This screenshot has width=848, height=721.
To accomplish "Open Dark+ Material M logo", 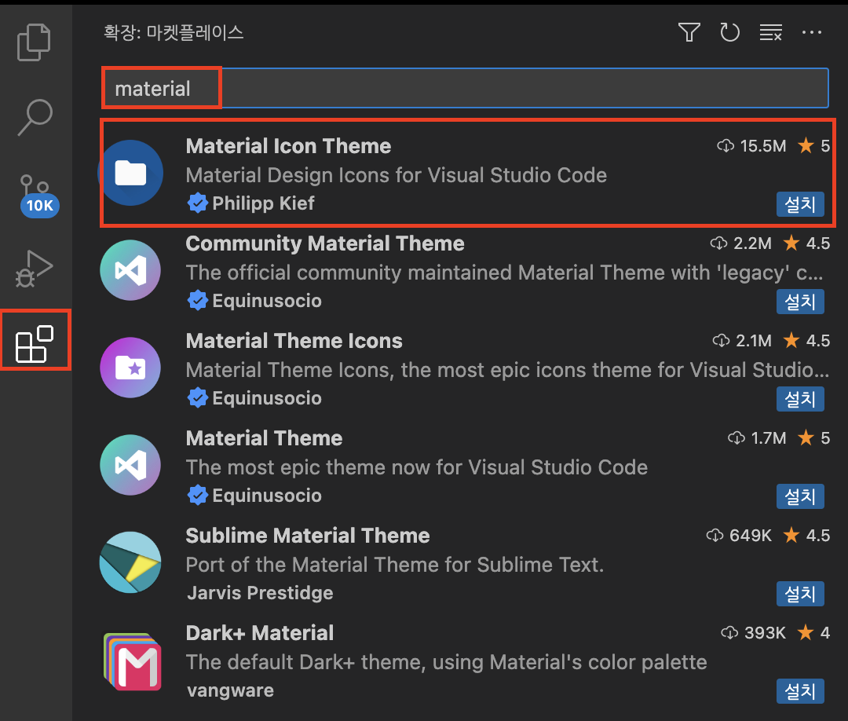I will (133, 661).
